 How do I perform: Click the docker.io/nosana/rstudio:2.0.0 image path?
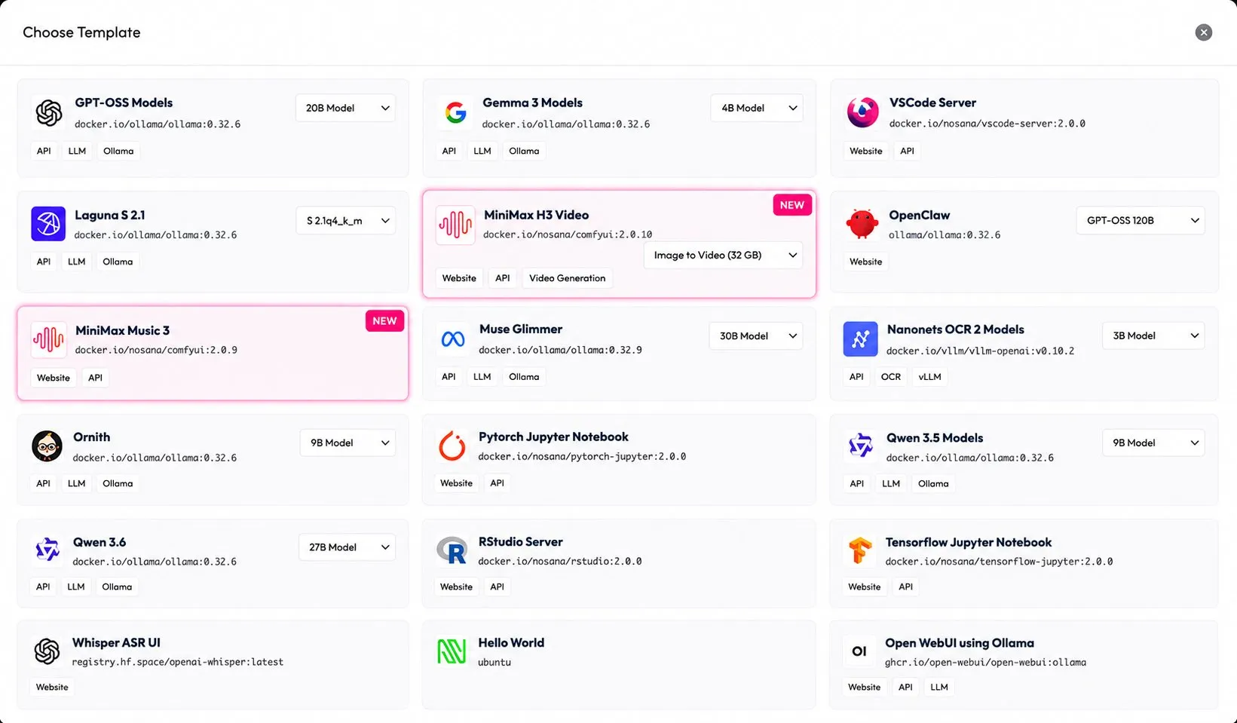[x=560, y=561]
